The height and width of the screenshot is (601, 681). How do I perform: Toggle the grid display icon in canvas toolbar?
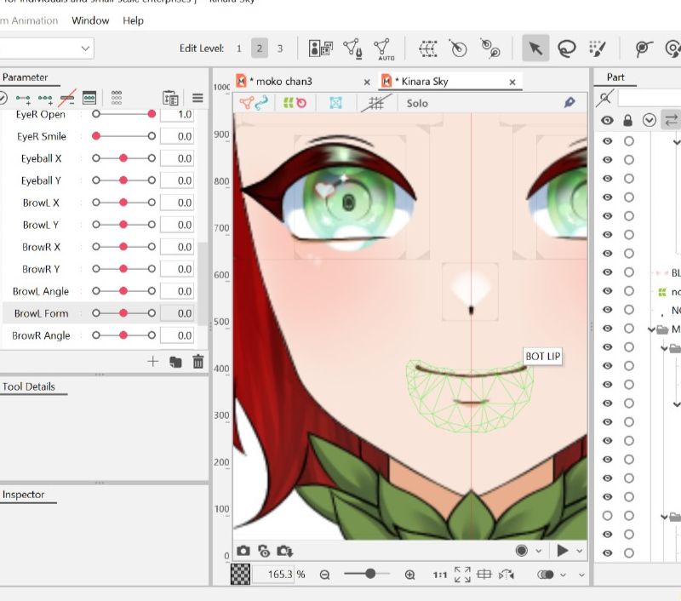[x=371, y=103]
